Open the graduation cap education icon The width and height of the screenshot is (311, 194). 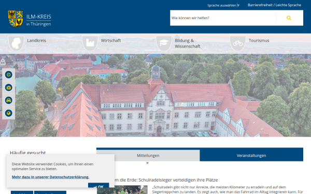pos(164,43)
